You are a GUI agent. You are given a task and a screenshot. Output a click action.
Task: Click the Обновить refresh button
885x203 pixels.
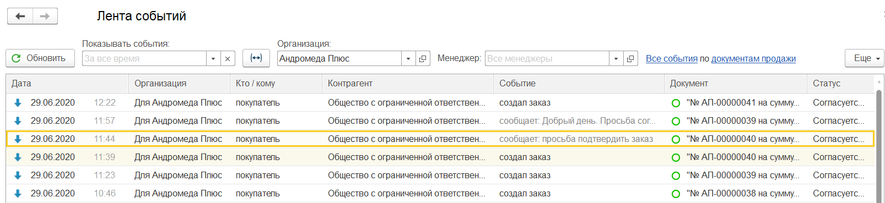tap(40, 58)
